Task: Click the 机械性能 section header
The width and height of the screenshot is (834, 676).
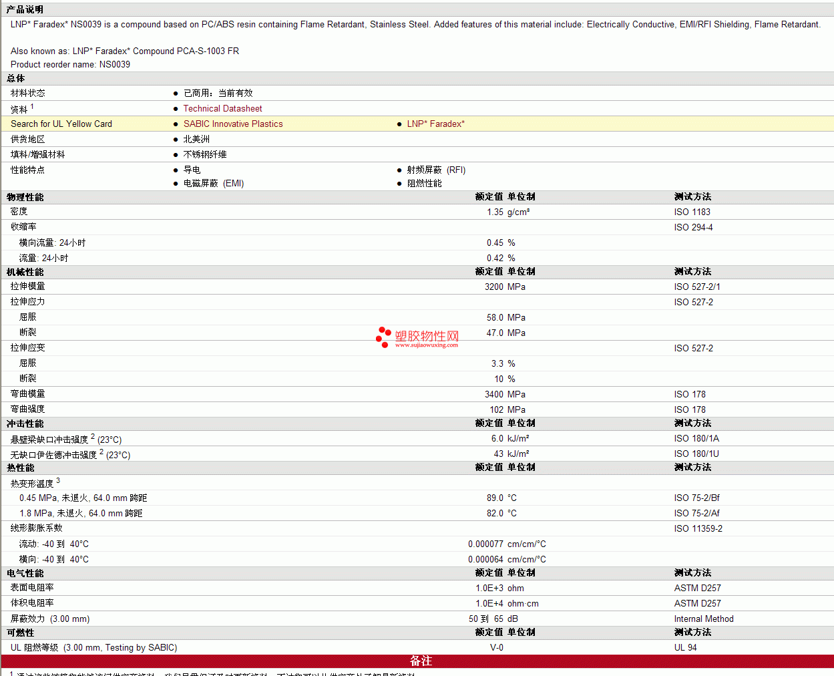Action: (x=25, y=272)
